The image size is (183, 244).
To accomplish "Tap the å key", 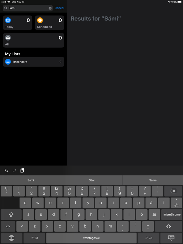I will pos(151,203).
